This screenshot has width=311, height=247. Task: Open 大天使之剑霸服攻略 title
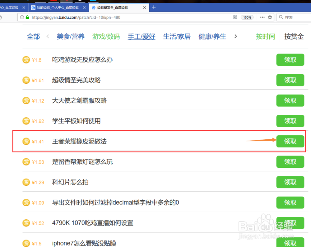(x=79, y=100)
